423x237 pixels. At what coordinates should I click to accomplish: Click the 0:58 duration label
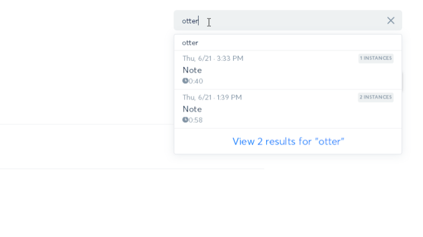(x=196, y=120)
